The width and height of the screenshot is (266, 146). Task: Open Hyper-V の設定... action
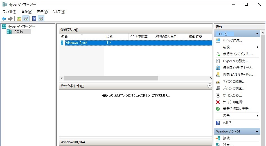point(235,61)
